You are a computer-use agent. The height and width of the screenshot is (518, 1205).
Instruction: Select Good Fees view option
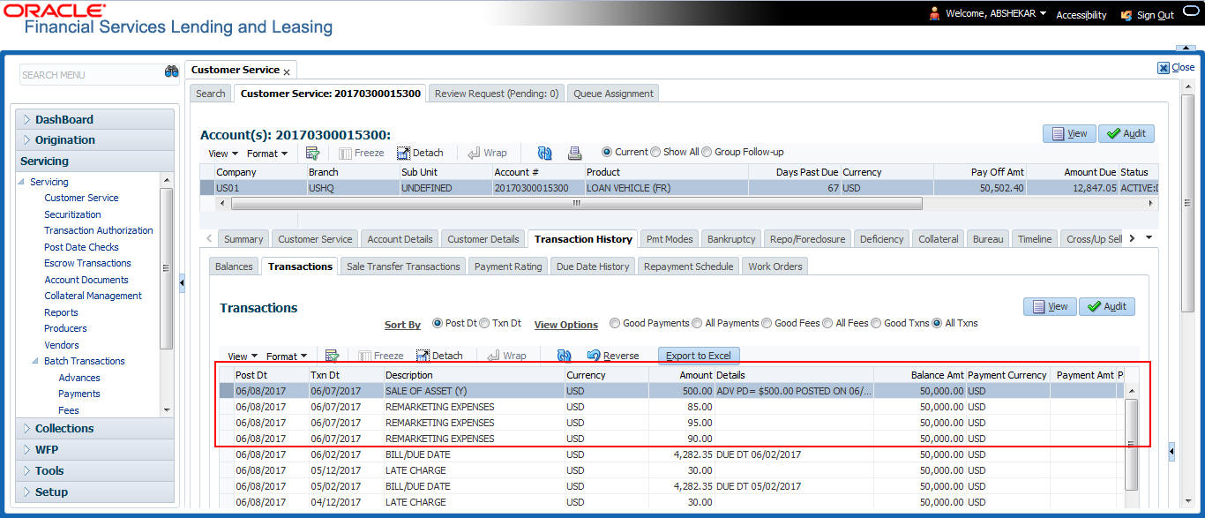[767, 323]
